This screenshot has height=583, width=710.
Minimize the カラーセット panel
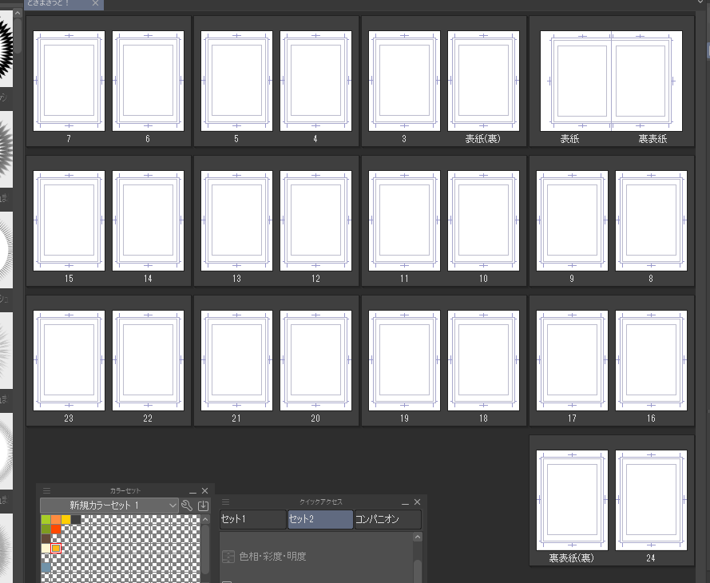click(x=192, y=491)
